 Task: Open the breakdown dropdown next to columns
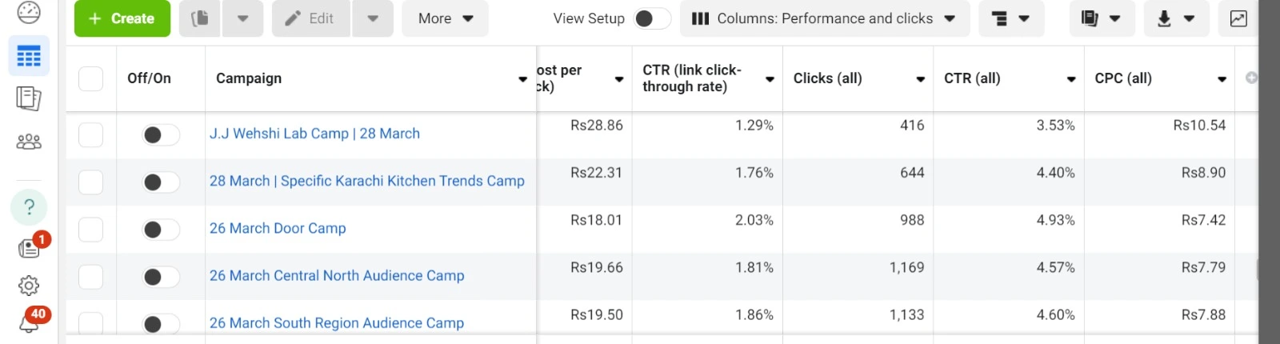(x=1010, y=18)
